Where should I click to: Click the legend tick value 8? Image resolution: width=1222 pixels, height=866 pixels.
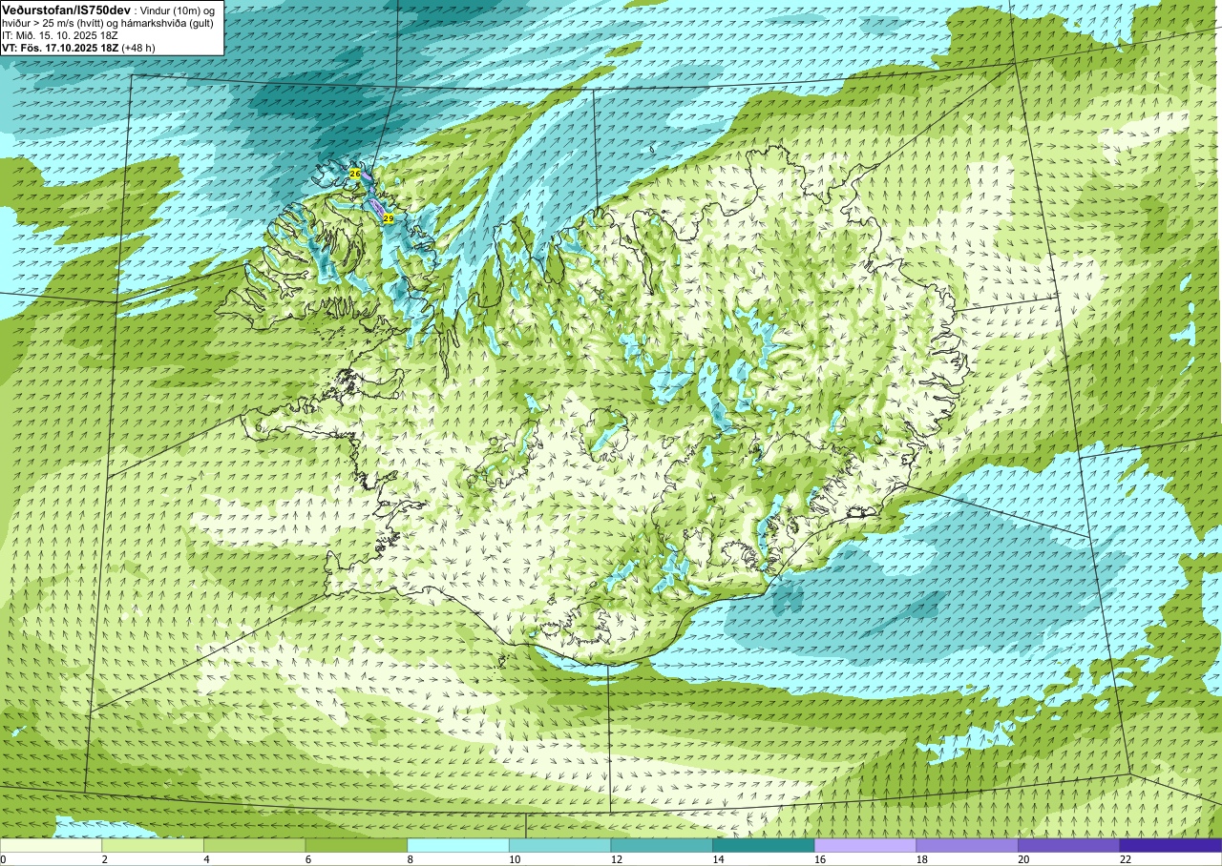coord(410,859)
